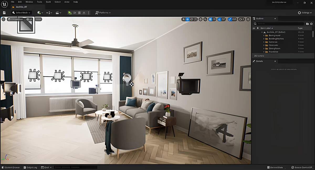Open the Select Mode dropdown
Viewport: 315px width, 170px height.
click(22, 13)
